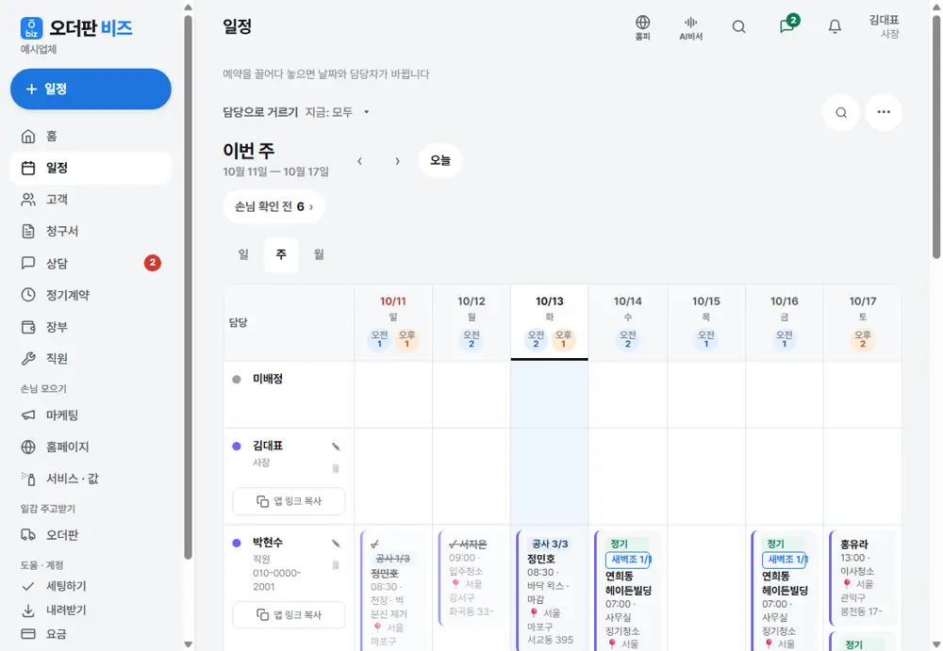The image size is (943, 651).
Task: Switch to 일 day view tab
Action: click(x=243, y=255)
